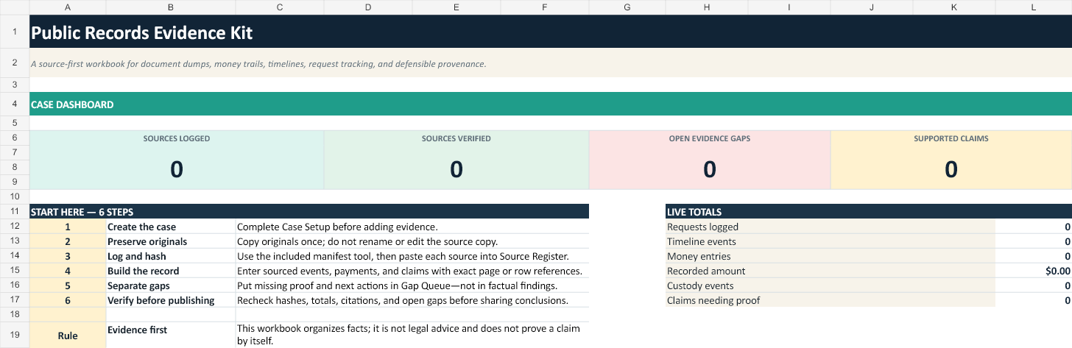The width and height of the screenshot is (1072, 348).
Task: Click the 'not legal advice' disclaimer cell
Action: [412, 335]
